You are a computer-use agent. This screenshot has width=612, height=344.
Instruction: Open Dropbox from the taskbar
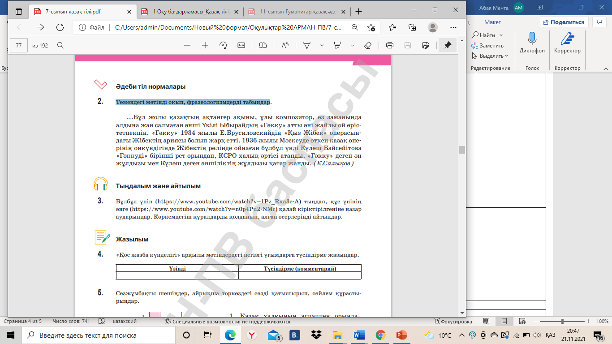pos(317,335)
